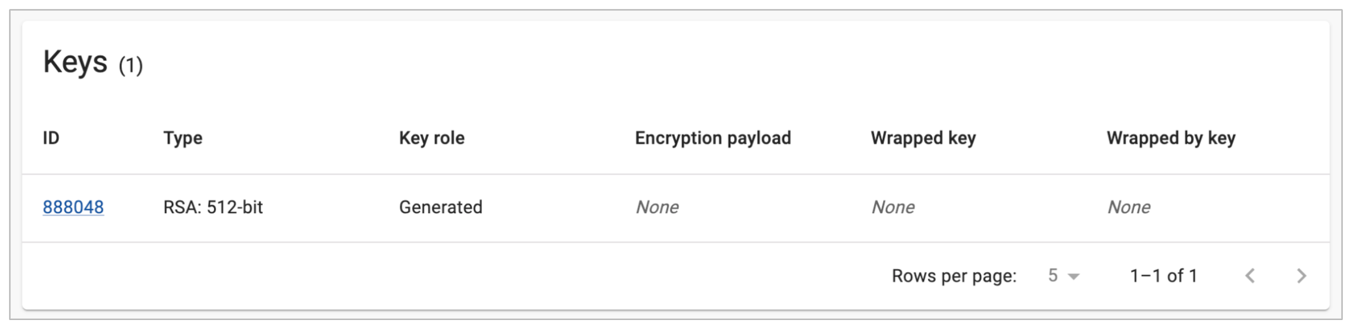The image size is (1353, 329).
Task: Select the RSA: 512-bit type cell
Action: click(x=213, y=207)
